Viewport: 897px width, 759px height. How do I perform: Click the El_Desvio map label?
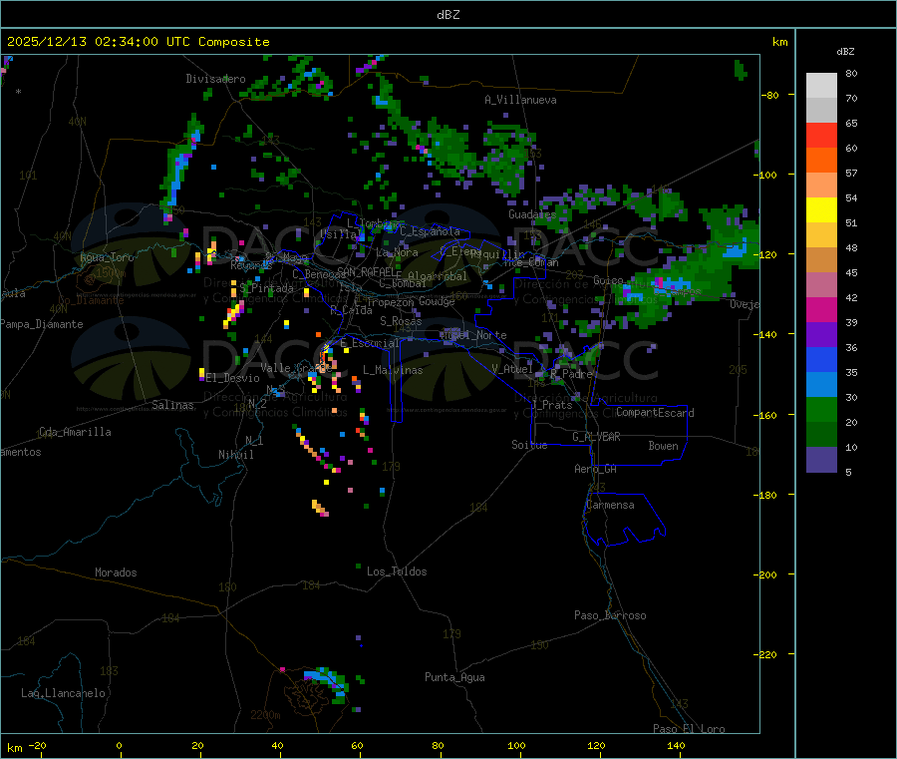[x=232, y=378]
